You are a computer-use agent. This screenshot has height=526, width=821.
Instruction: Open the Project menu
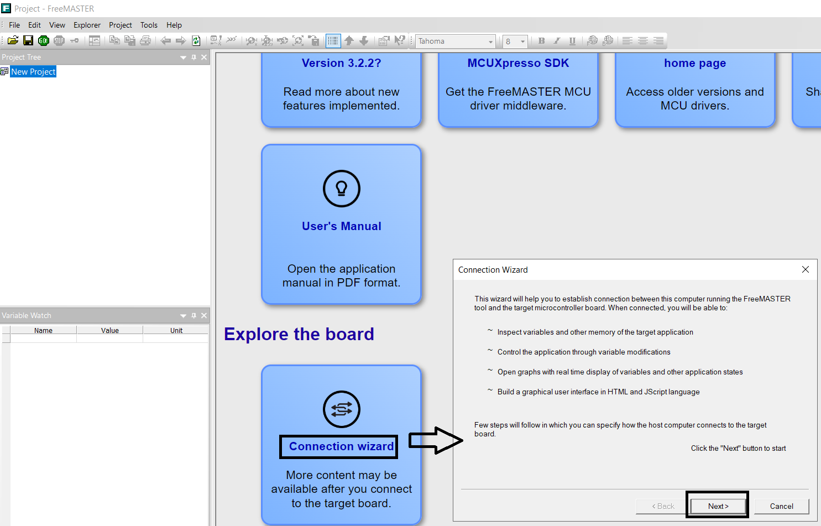click(121, 25)
